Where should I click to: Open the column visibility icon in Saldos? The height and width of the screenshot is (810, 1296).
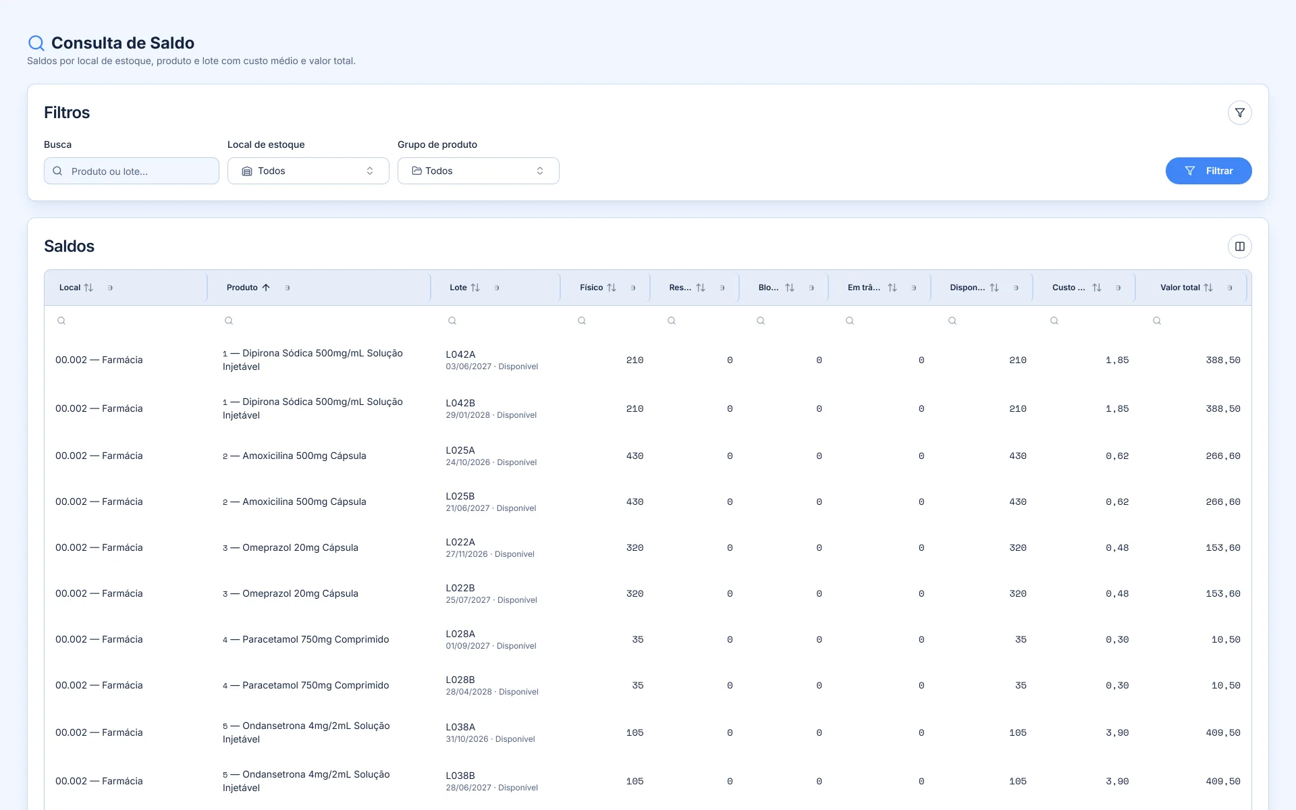click(x=1239, y=246)
